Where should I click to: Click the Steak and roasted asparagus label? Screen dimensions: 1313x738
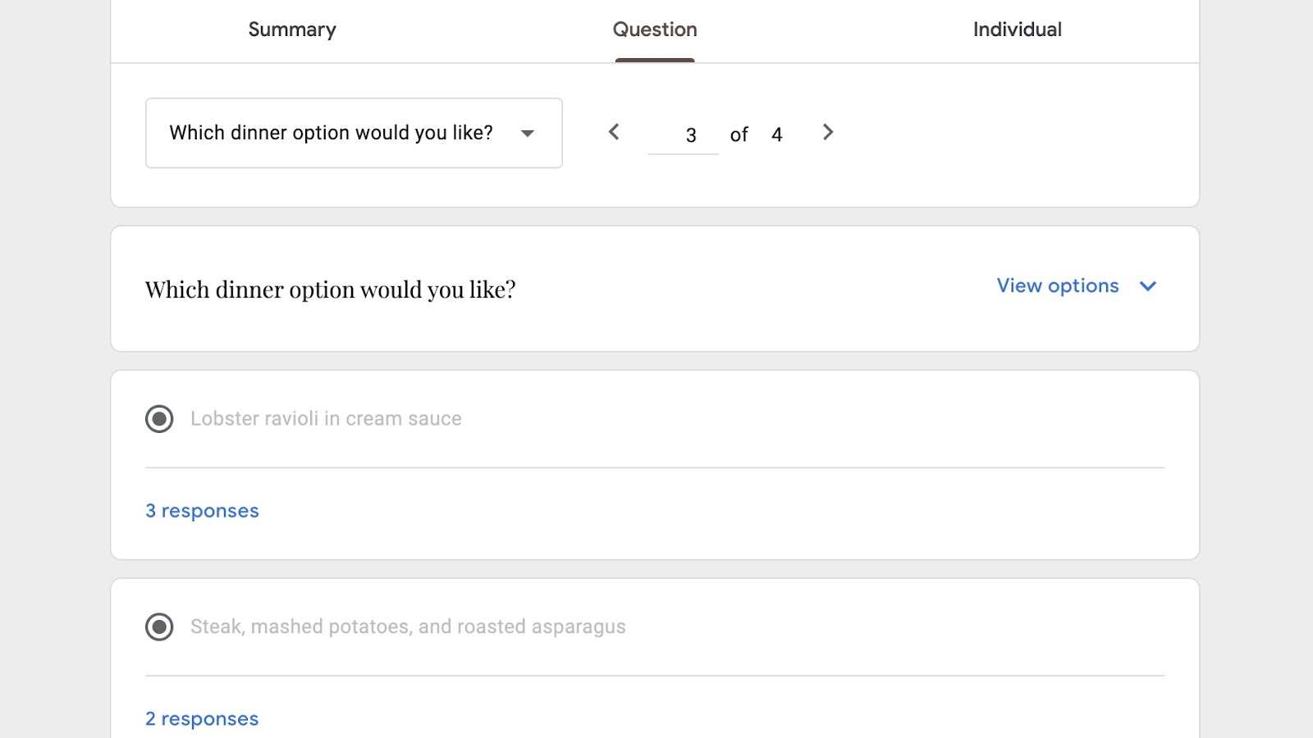(408, 627)
